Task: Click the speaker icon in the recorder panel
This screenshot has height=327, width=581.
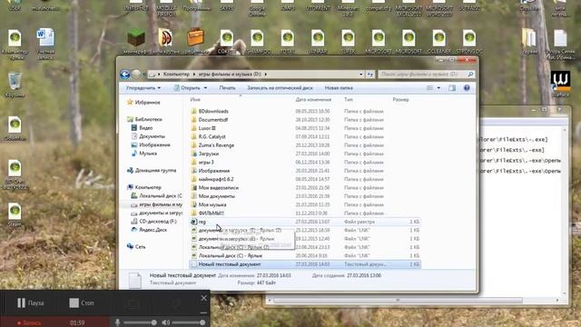Action: click(x=165, y=322)
